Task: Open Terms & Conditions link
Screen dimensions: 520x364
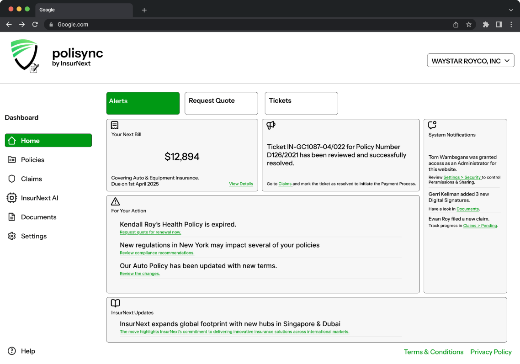Action: [434, 352]
